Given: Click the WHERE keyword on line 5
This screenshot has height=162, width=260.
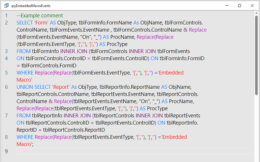Looking at the screenshot, I should [x=25, y=73].
